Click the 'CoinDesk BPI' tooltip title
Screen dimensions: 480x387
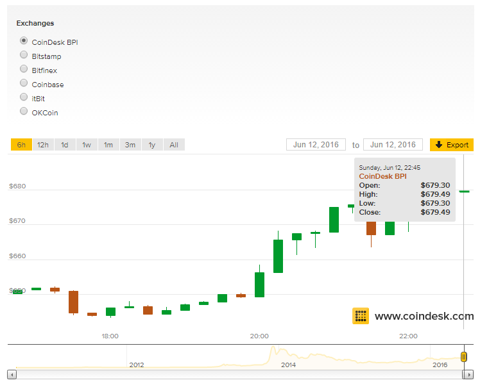382,176
